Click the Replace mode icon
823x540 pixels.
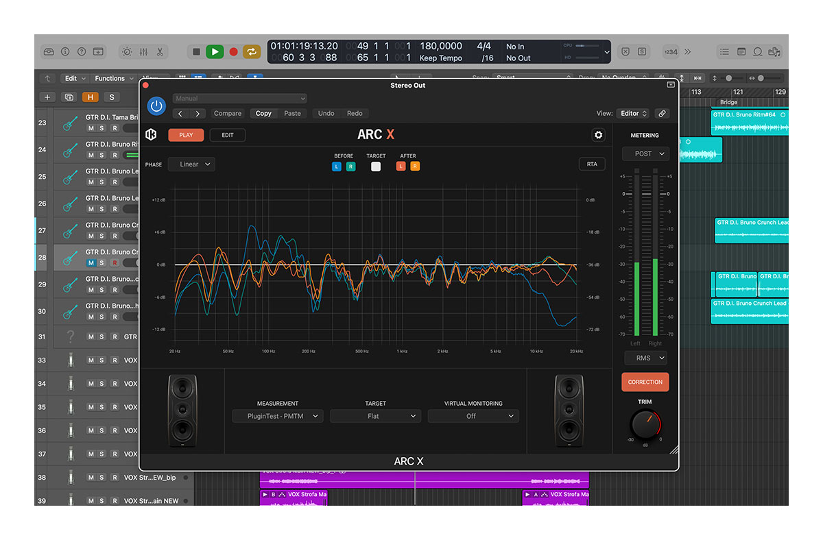point(625,51)
